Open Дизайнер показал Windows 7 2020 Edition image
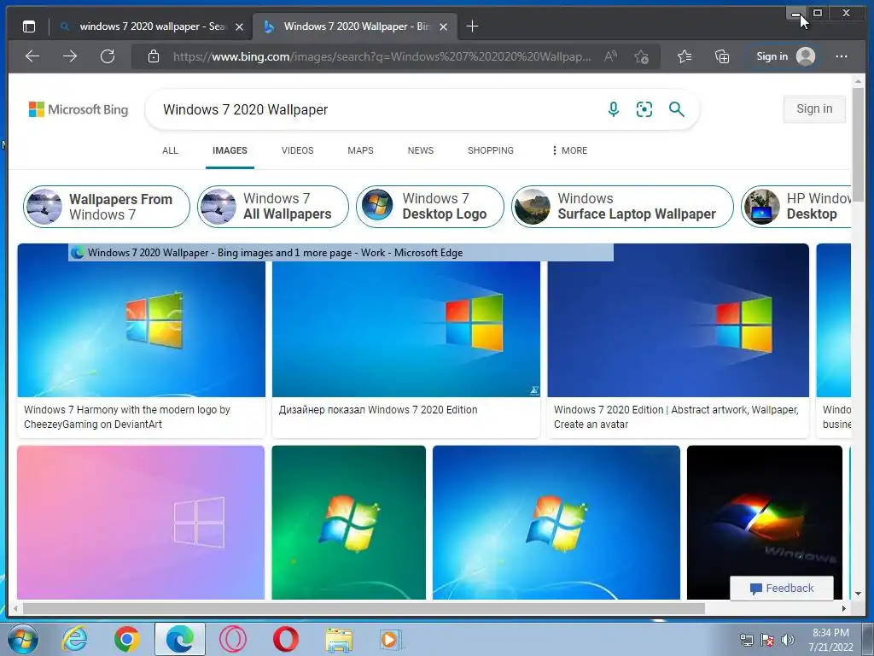The width and height of the screenshot is (874, 656). coord(405,329)
